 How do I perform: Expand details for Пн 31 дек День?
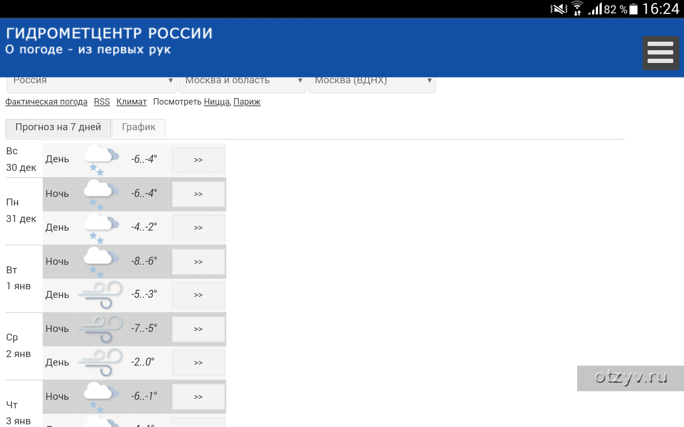pyautogui.click(x=198, y=228)
